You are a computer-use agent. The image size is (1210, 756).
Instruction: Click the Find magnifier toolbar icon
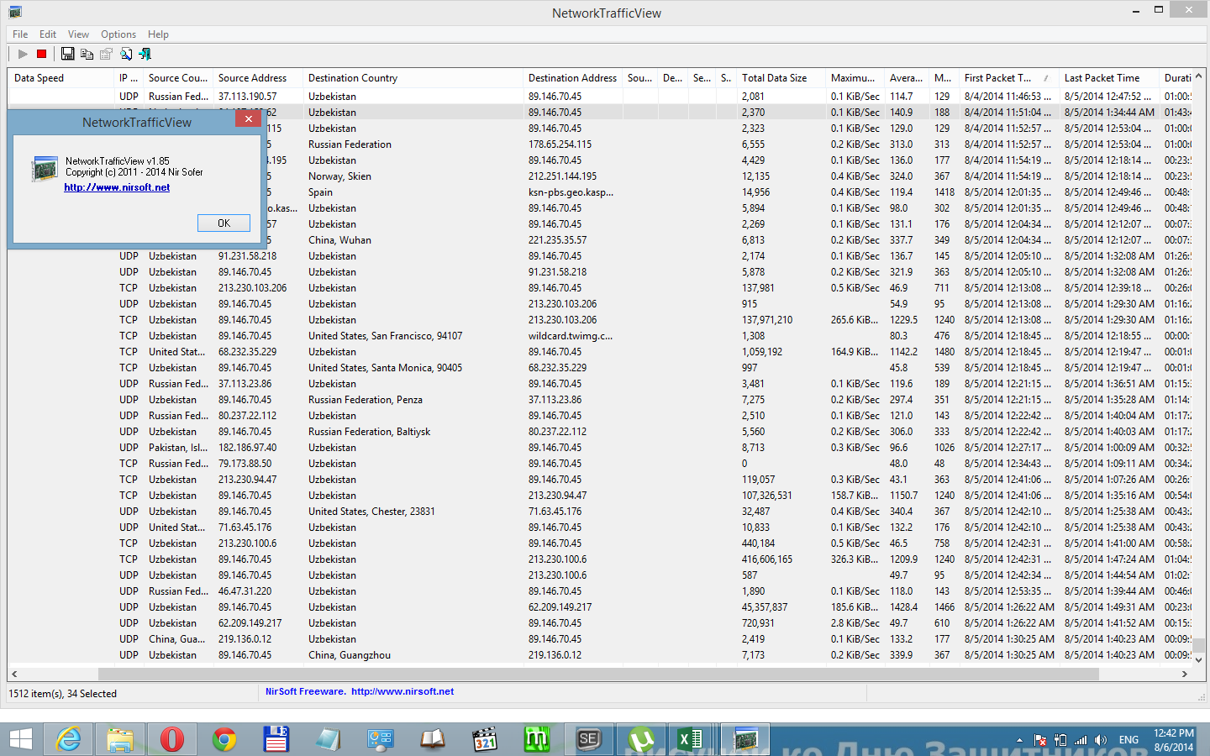click(126, 54)
